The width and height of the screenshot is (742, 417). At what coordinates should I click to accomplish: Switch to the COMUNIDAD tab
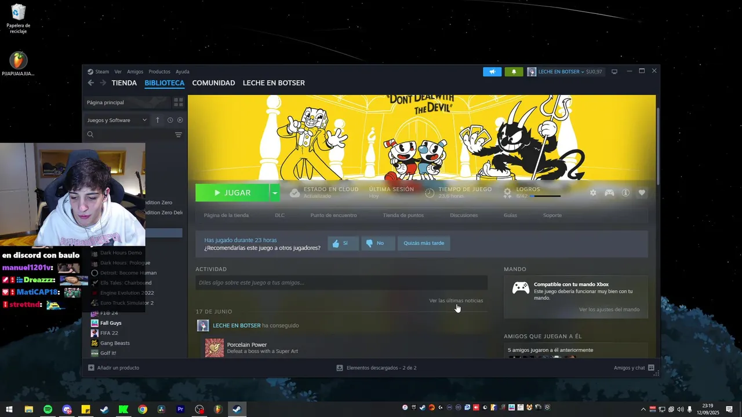click(x=213, y=83)
